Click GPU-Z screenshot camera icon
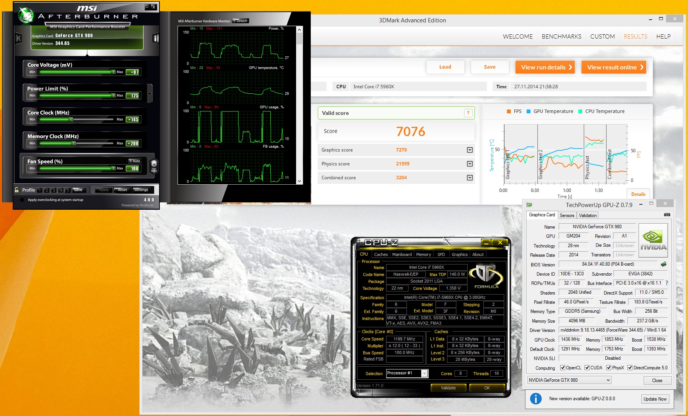The image size is (688, 416). click(667, 215)
